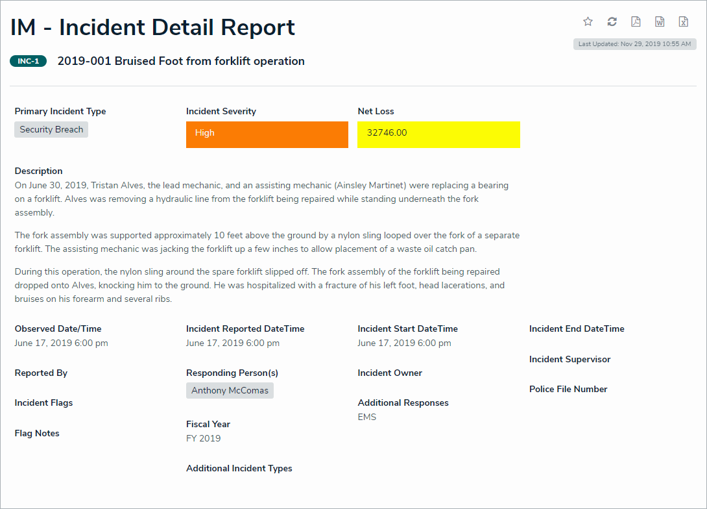The height and width of the screenshot is (509, 707).
Task: Refresh the report data
Action: tap(612, 21)
